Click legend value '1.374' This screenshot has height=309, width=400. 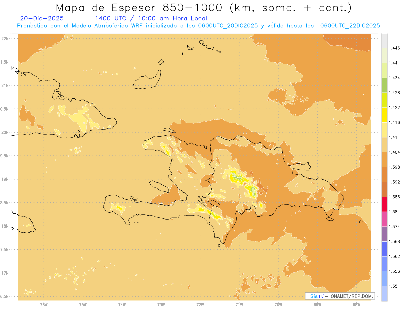[x=394, y=227]
